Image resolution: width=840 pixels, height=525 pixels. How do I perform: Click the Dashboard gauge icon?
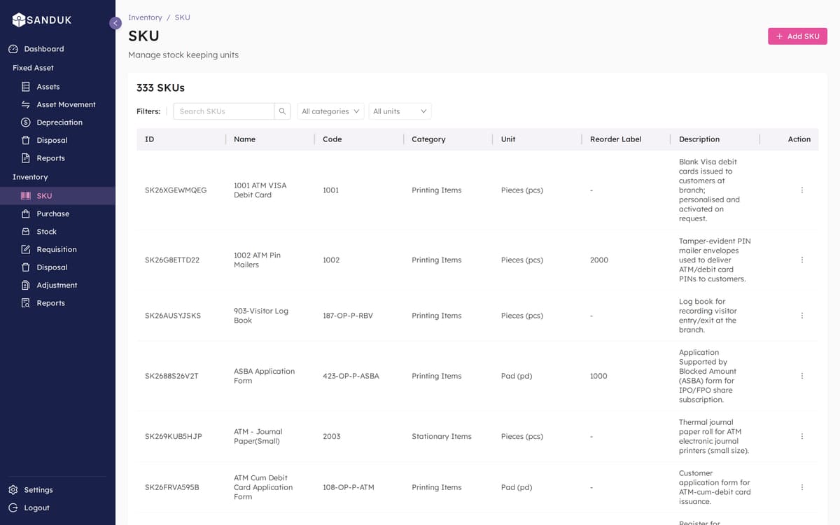(13, 49)
